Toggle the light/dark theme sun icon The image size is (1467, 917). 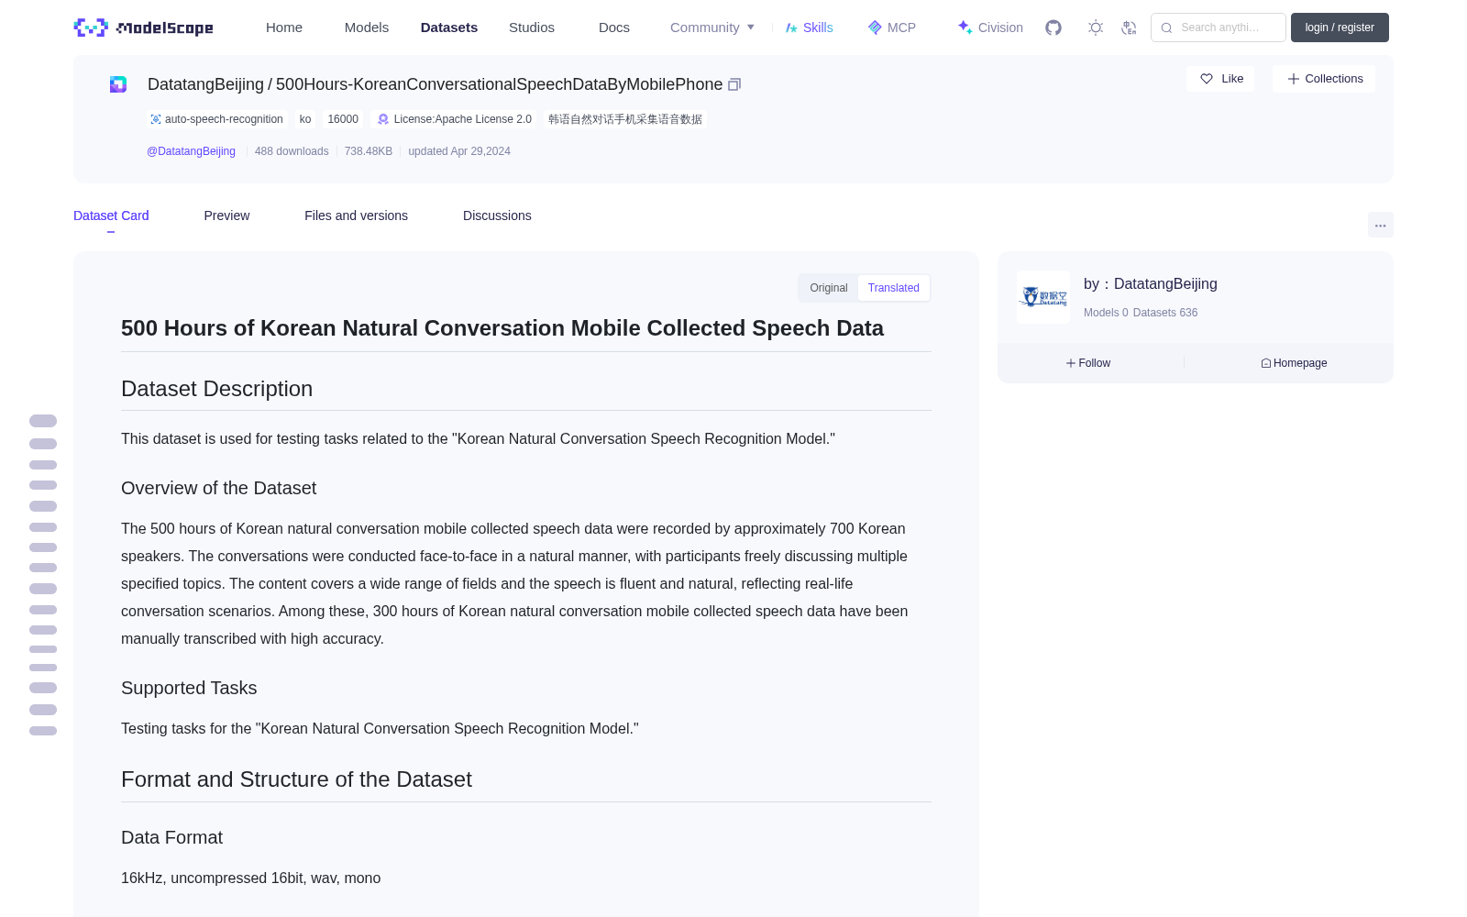[x=1096, y=28]
